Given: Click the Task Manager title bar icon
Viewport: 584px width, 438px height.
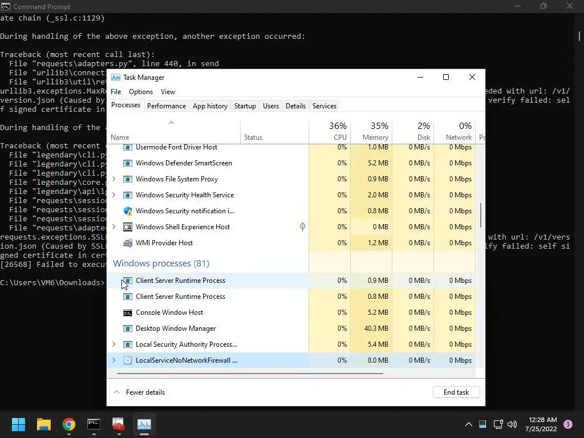Looking at the screenshot, I should (115, 78).
